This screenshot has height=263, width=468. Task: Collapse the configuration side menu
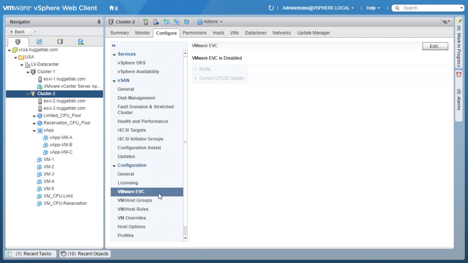[114, 45]
